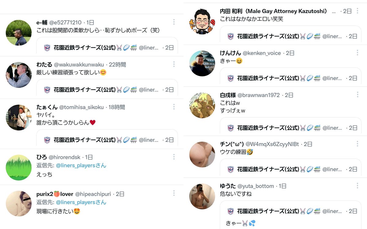
Task: Open more options on 内田 和利's tweet
Action: (357, 11)
